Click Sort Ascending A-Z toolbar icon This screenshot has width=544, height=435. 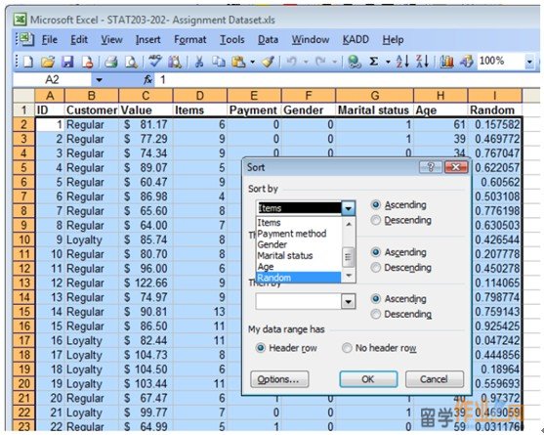pos(402,62)
